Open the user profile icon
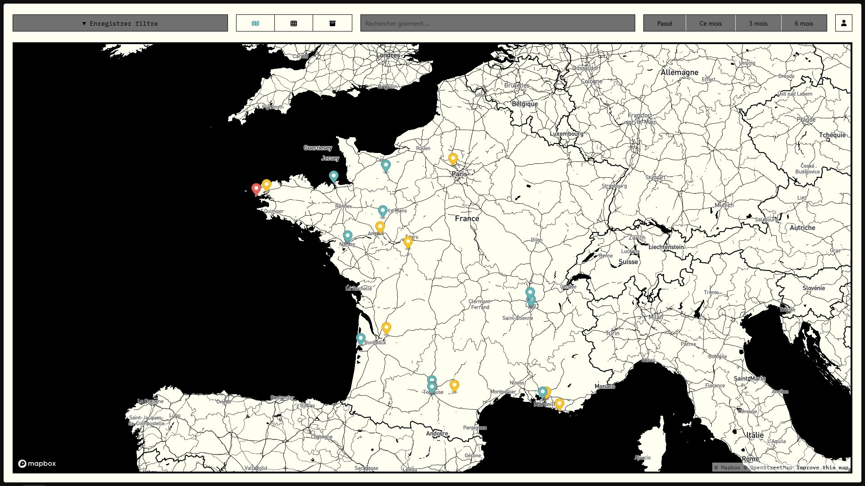 (x=844, y=23)
